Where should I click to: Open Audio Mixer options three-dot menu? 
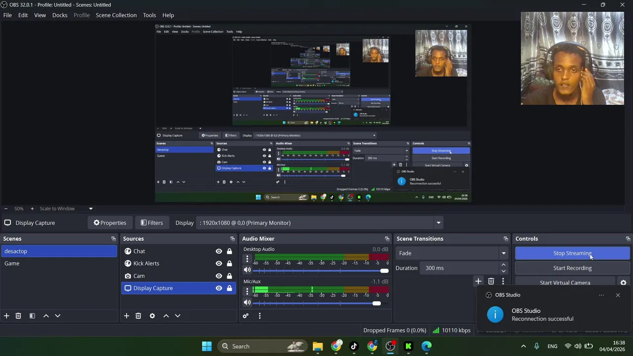coord(260,316)
